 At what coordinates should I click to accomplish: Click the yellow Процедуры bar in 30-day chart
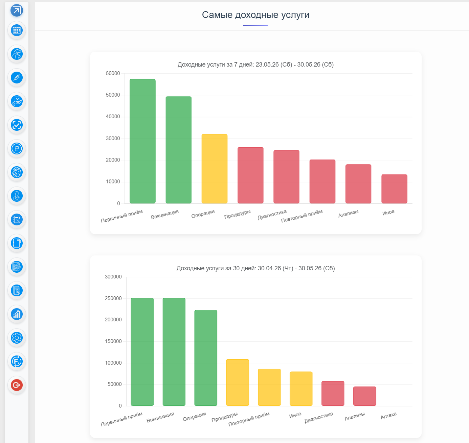point(238,383)
